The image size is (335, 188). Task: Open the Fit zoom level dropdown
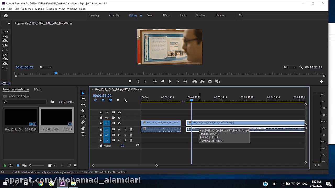click(x=46, y=67)
